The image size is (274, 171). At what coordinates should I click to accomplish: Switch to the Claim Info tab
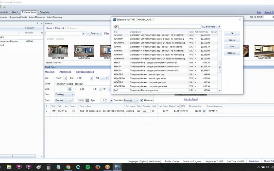coord(4,12)
